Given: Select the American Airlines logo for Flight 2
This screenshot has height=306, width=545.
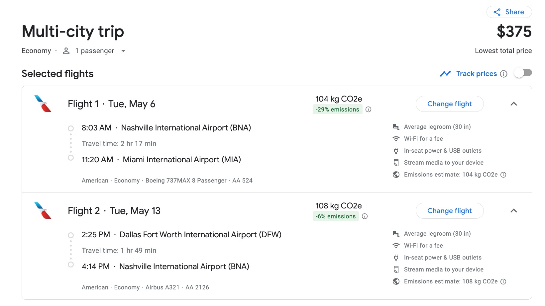Looking at the screenshot, I should point(42,211).
